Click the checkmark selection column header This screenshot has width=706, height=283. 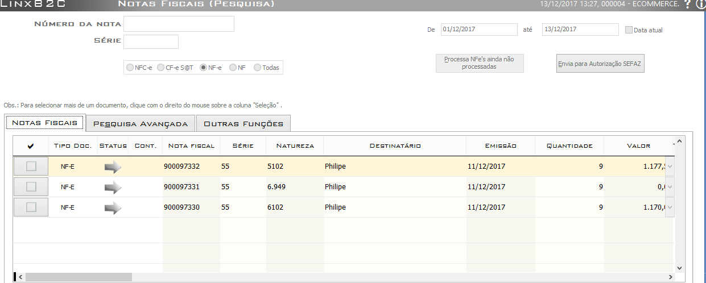(x=31, y=146)
